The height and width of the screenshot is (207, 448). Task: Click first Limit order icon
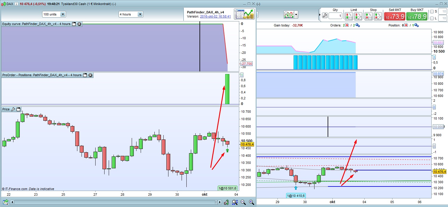point(349,16)
